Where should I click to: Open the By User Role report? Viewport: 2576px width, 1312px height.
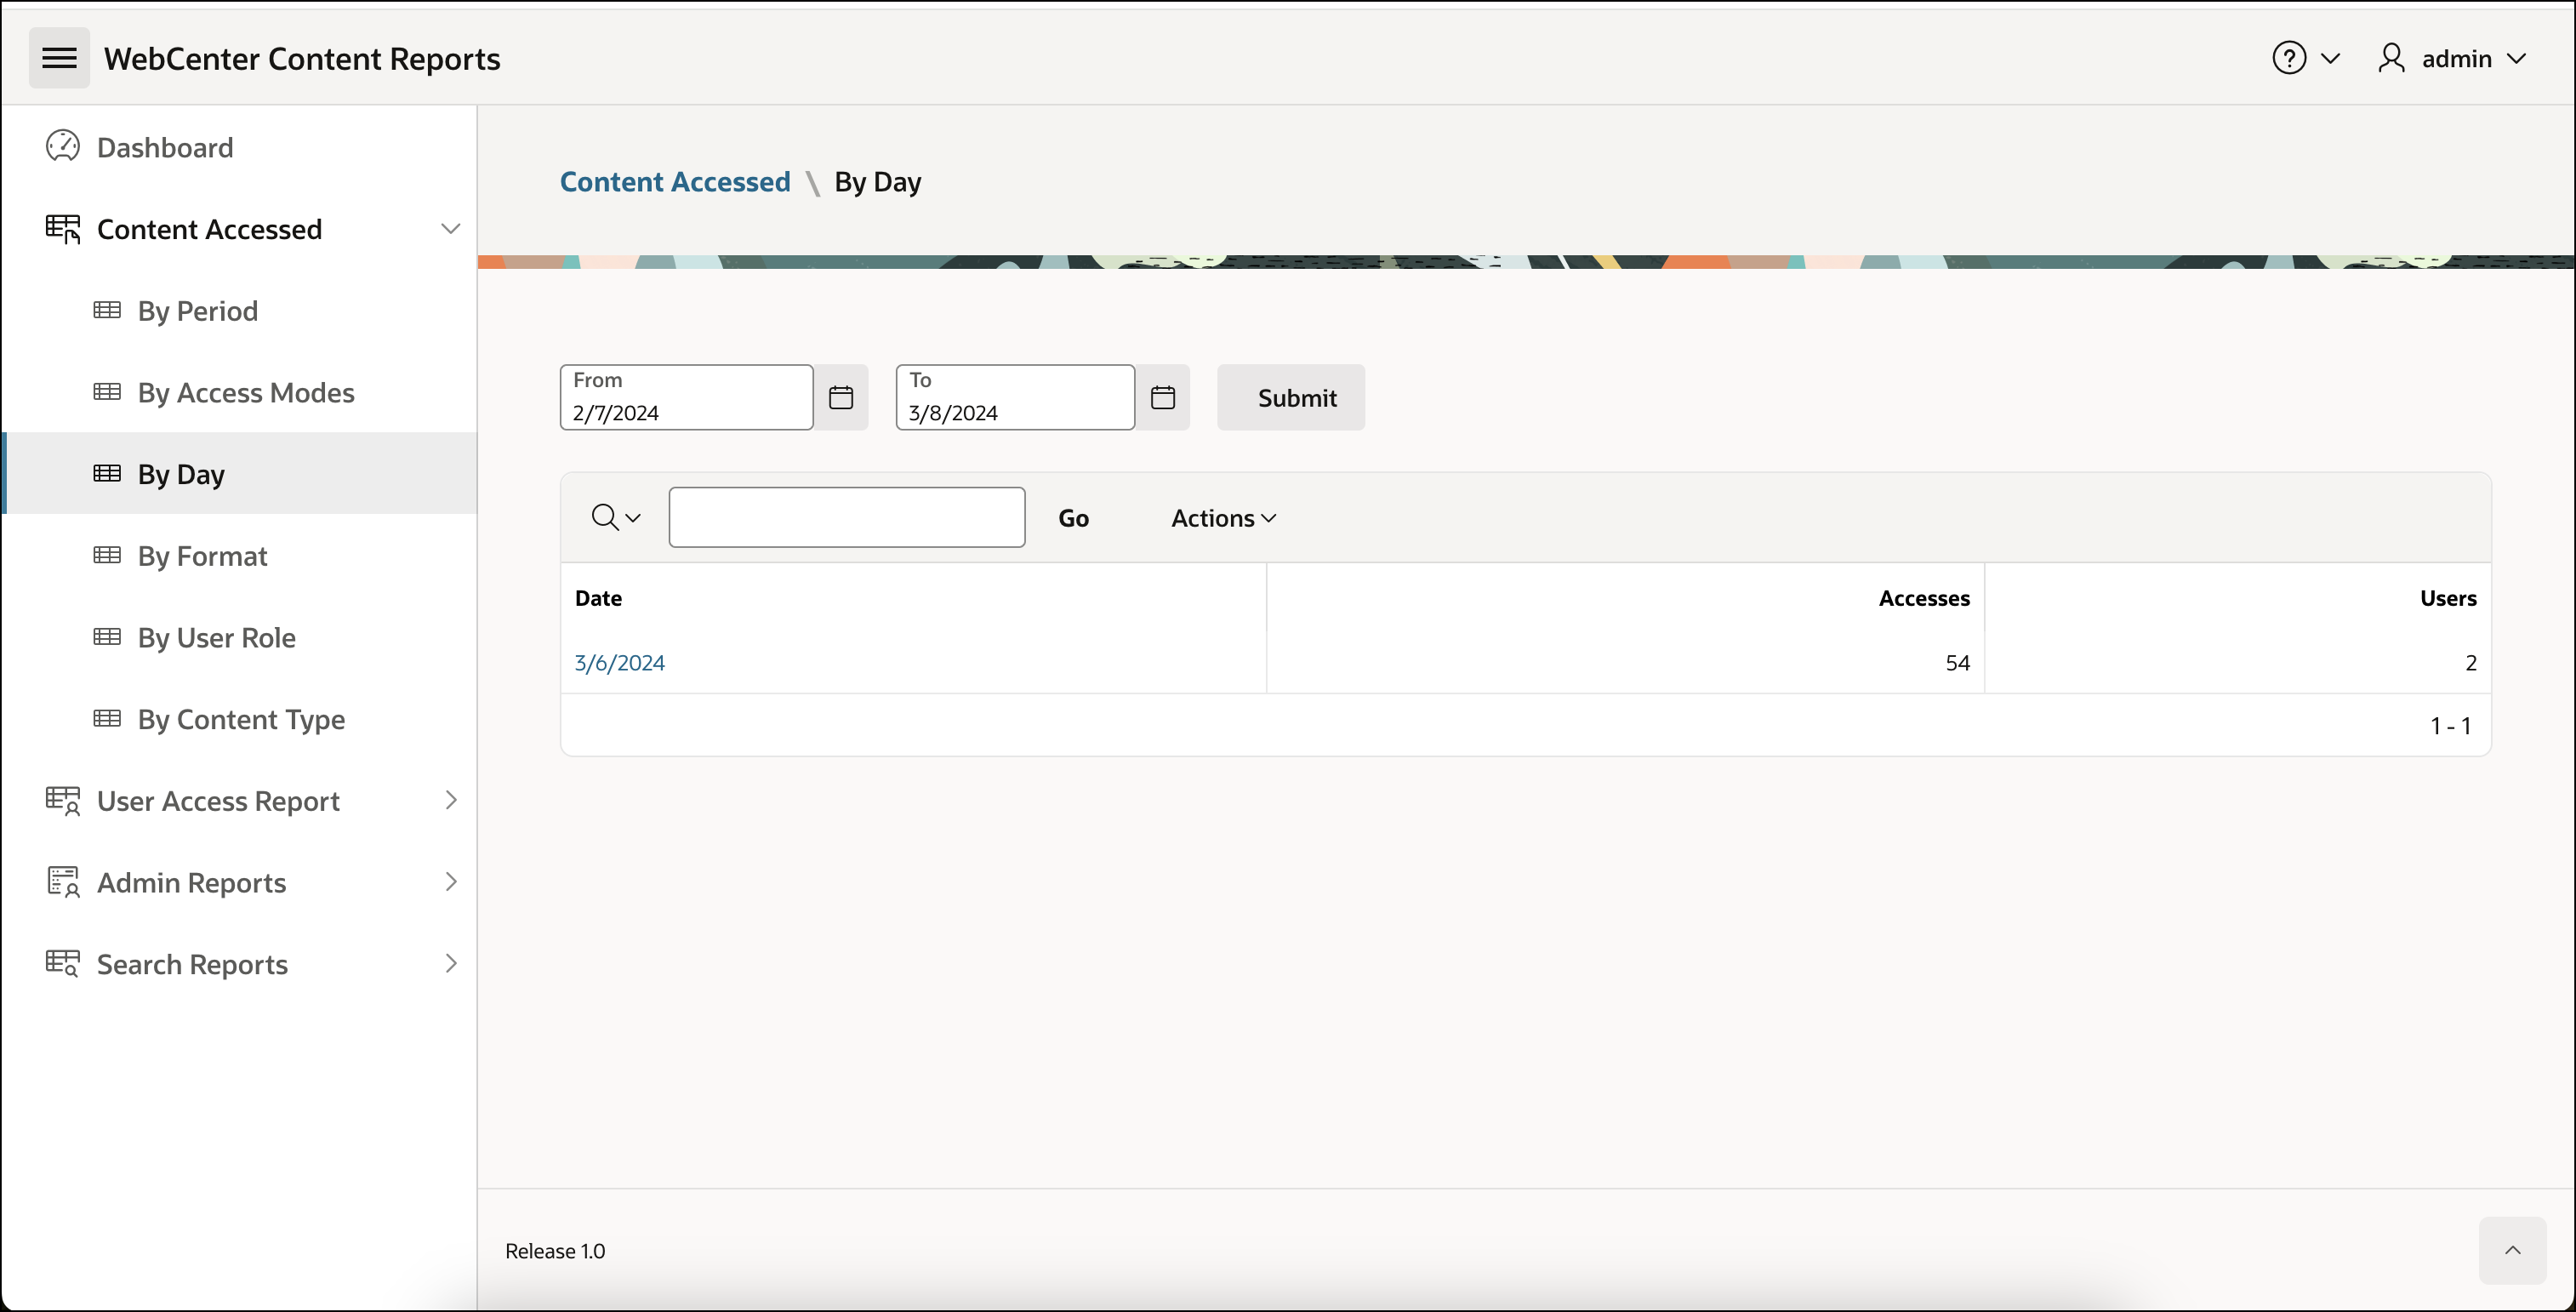(217, 638)
